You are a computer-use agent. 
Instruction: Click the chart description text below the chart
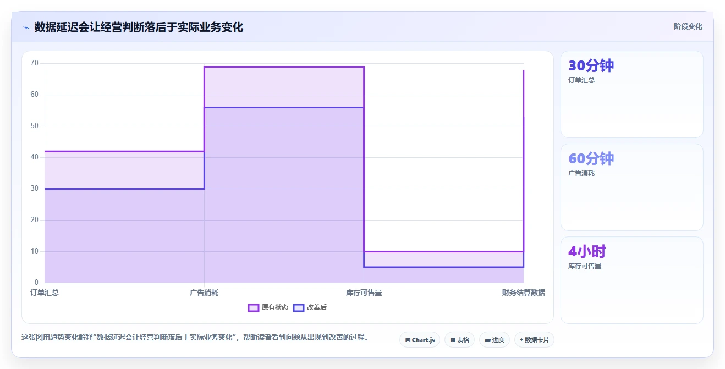coord(195,337)
